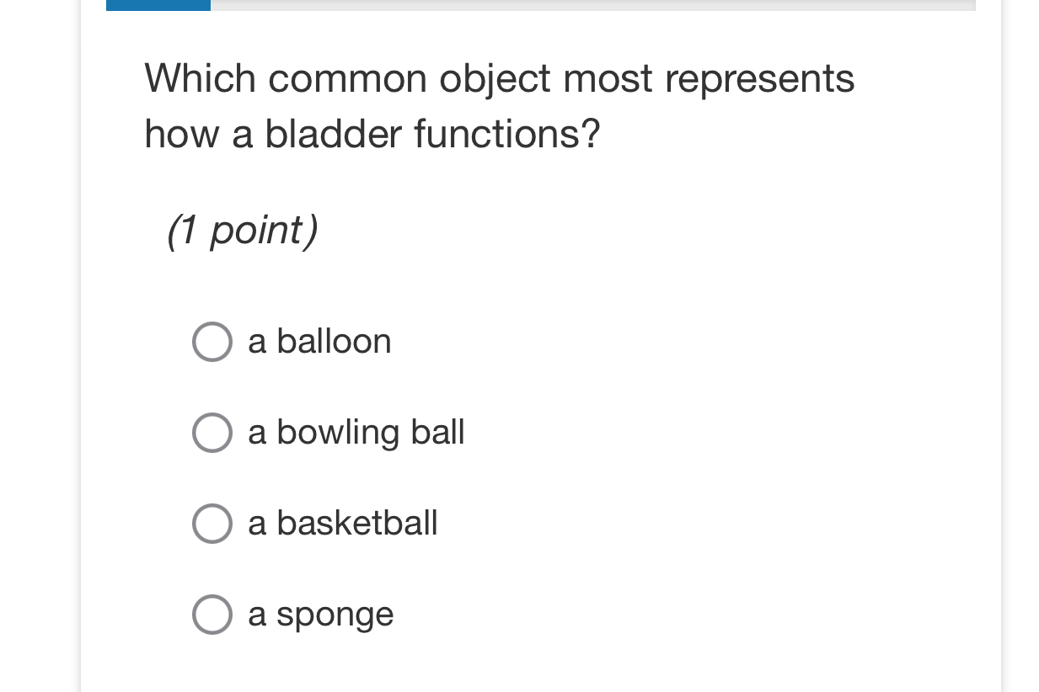Click the "a bowling ball" answer label
1039x692 pixels.
355,433
